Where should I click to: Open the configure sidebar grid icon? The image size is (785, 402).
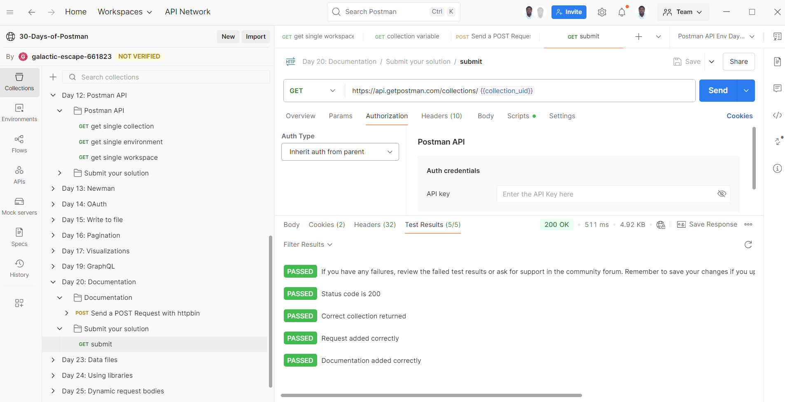(19, 303)
